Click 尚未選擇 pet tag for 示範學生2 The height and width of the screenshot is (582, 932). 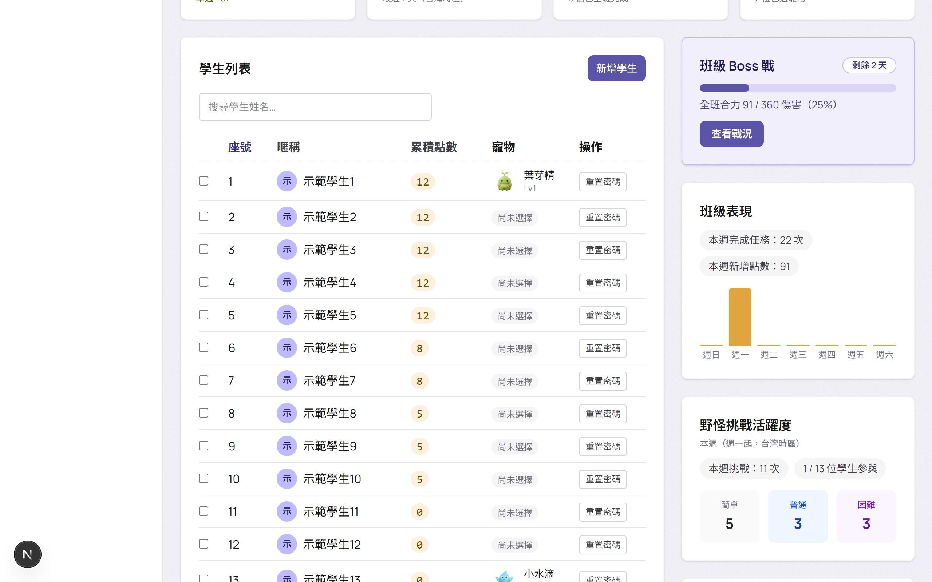click(x=514, y=218)
